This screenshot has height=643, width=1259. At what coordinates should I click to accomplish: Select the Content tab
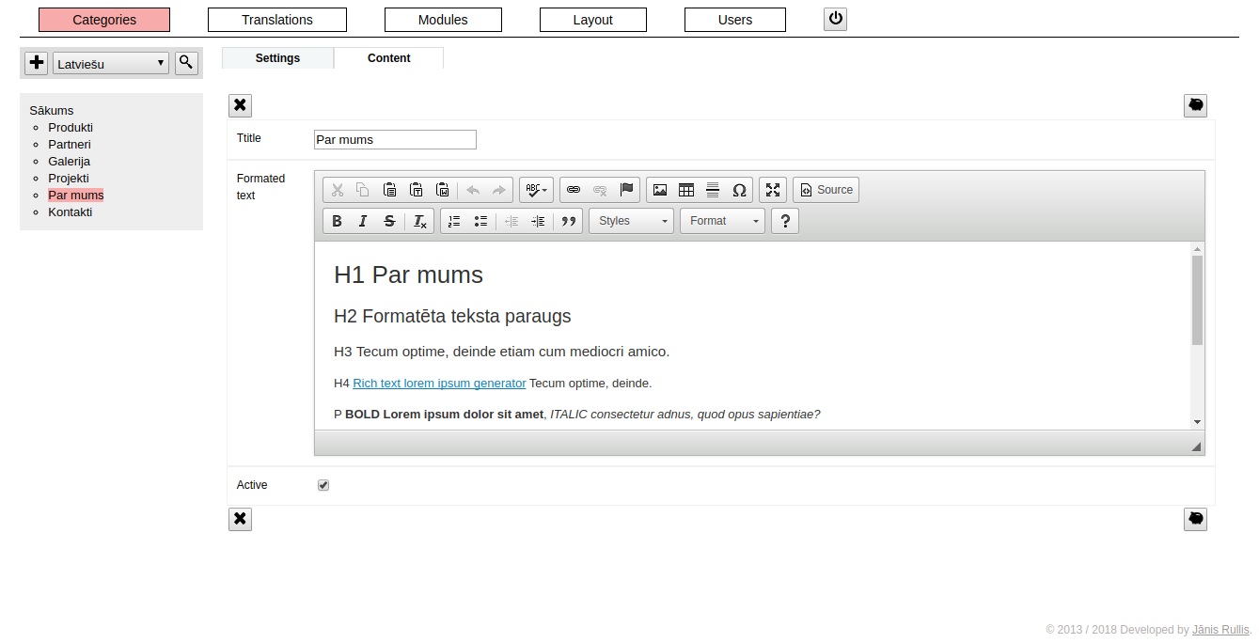click(388, 58)
